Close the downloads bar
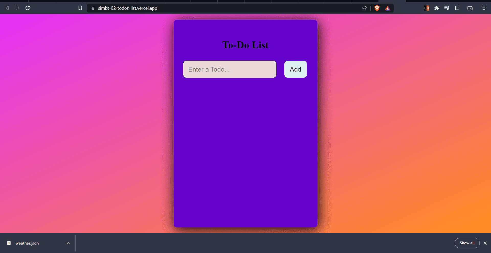The width and height of the screenshot is (491, 253). tap(485, 243)
